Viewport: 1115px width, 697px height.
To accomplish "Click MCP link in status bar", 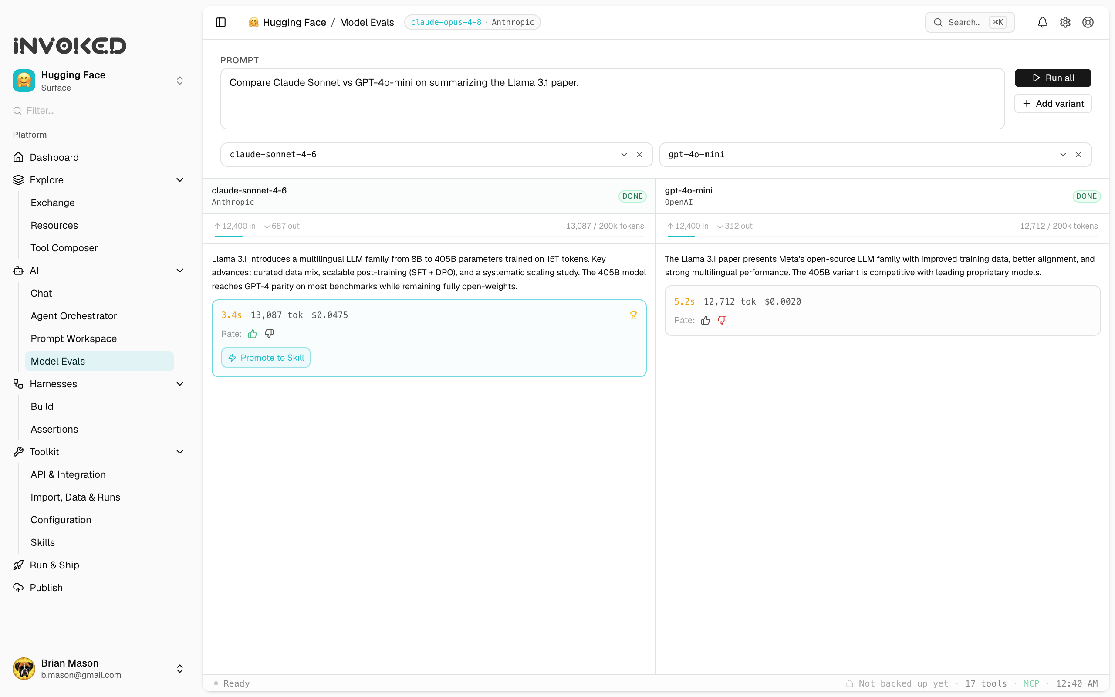I will tap(1031, 683).
